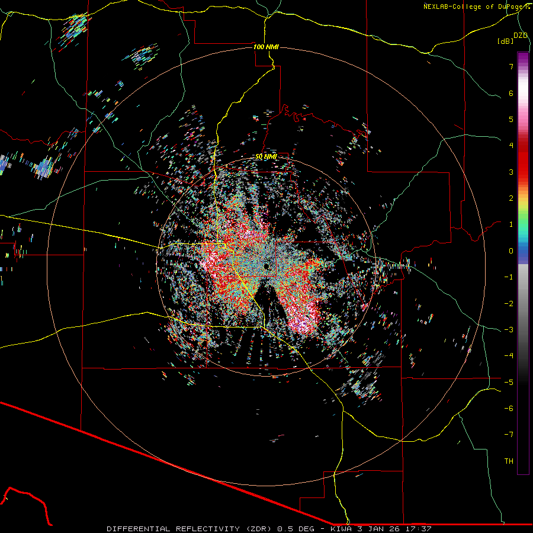Click the 2 value on the color scale

coord(511,198)
